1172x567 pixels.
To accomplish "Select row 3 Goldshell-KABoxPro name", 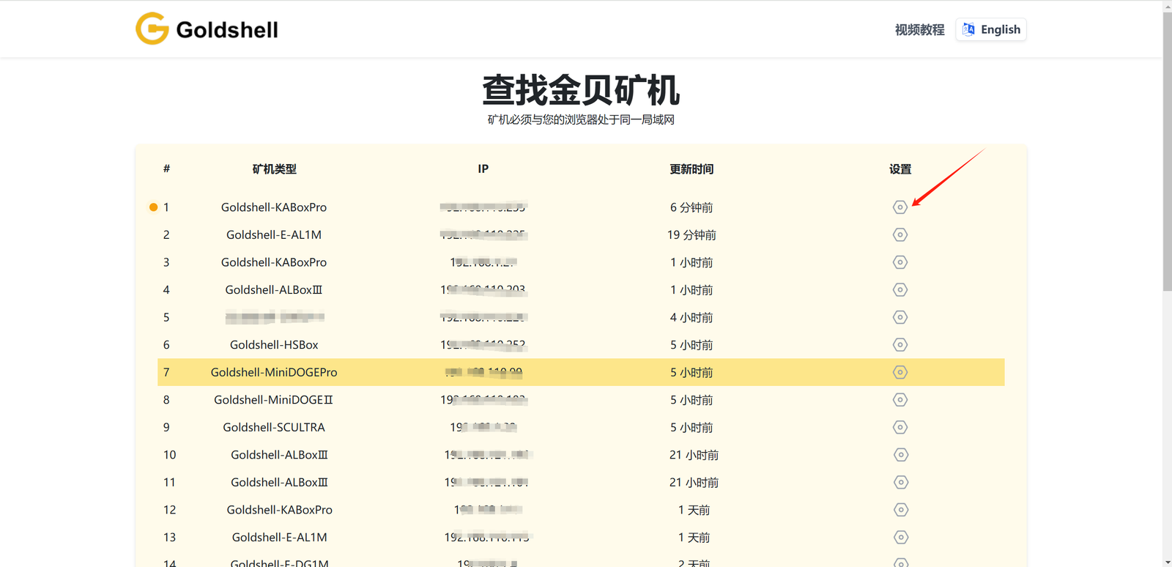I will 274,262.
